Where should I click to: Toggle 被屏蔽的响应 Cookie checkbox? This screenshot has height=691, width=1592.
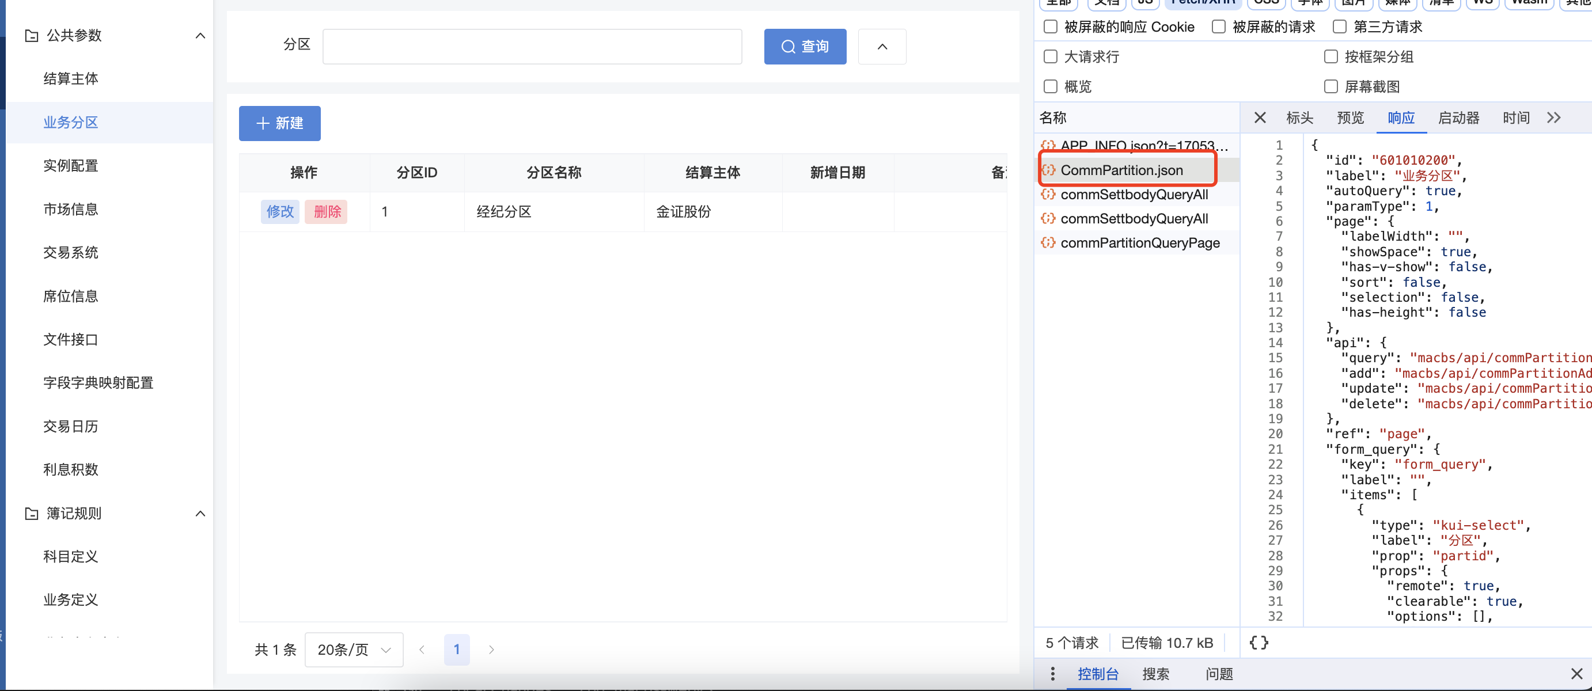click(x=1050, y=26)
